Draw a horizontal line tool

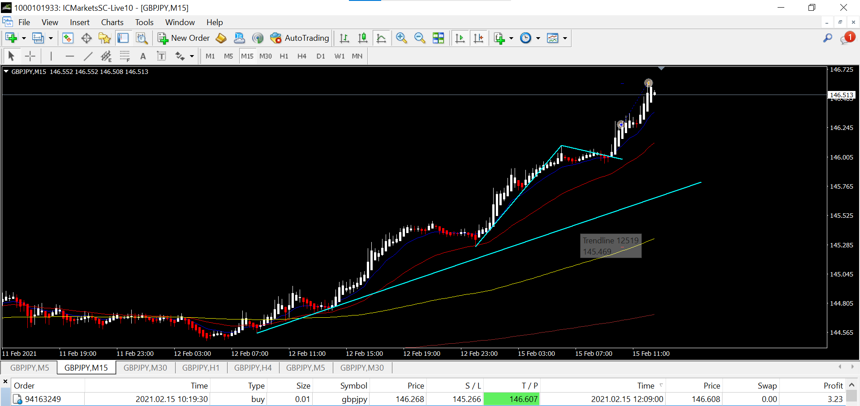[69, 56]
